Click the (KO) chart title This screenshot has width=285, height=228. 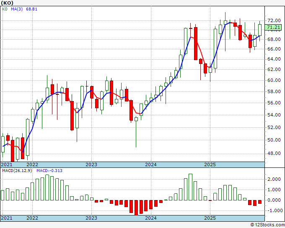pyautogui.click(x=7, y=3)
